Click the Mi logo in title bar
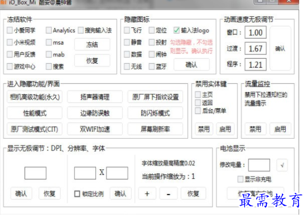 [x=3, y=2]
